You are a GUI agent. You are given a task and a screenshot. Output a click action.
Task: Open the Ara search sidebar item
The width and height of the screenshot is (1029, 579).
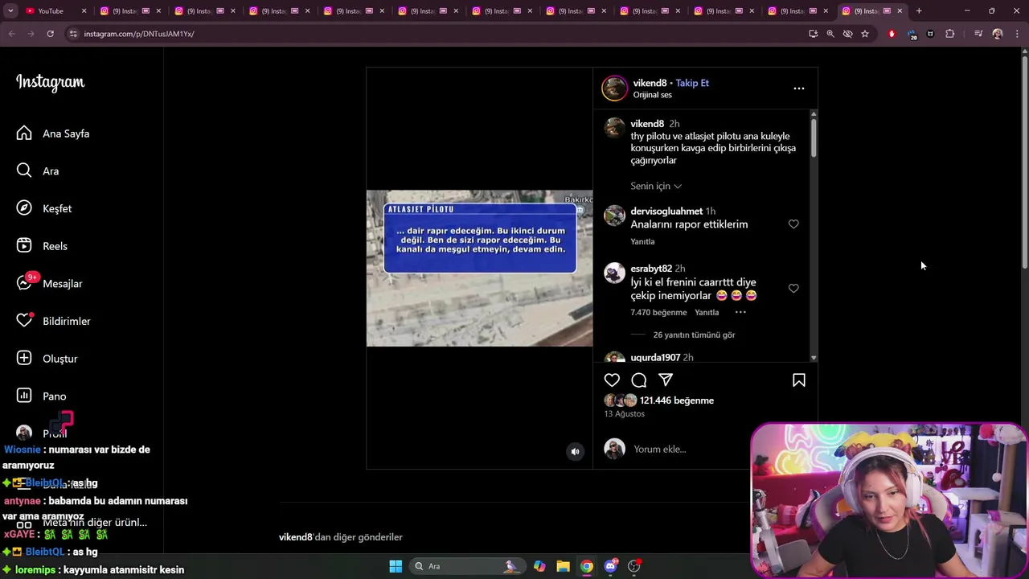tap(50, 170)
